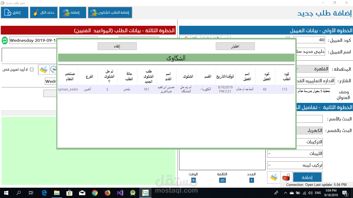Image resolution: width=353 pixels, height=198 pixels.
Task: Click the battery power tray icon
Action: pyautogui.click(x=298, y=193)
